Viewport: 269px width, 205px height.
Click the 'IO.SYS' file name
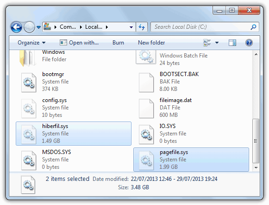coord(168,126)
